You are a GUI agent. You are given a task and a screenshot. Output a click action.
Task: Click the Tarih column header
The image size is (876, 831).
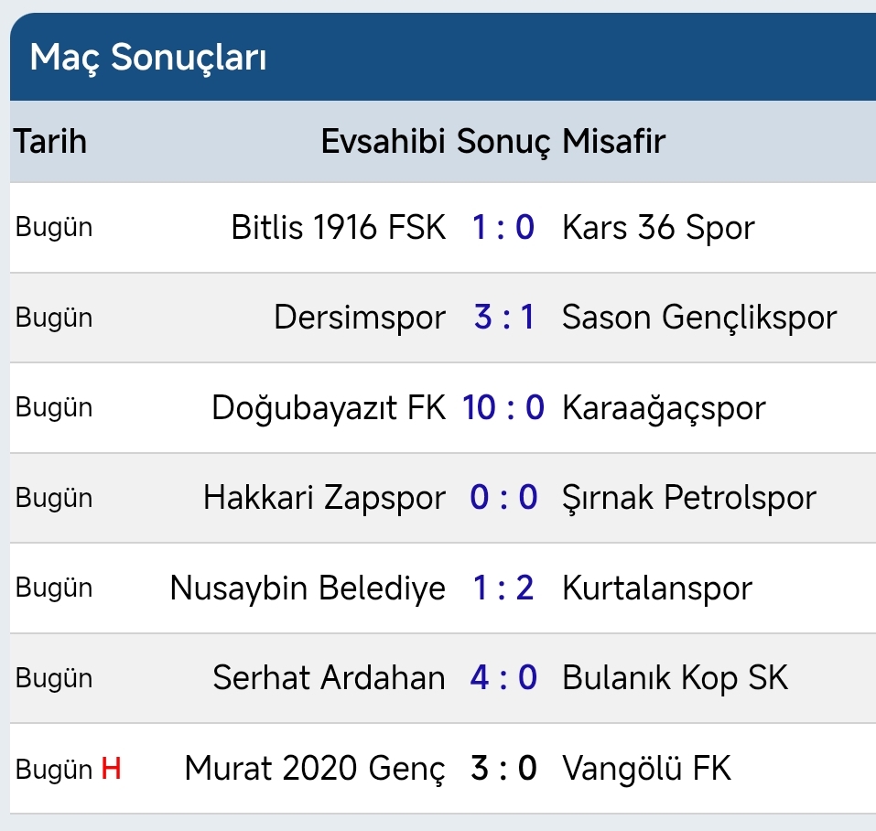pos(49,142)
